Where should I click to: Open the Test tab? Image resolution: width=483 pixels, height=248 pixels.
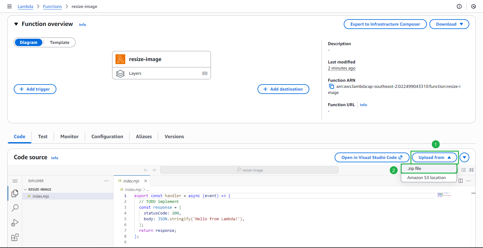(43, 137)
